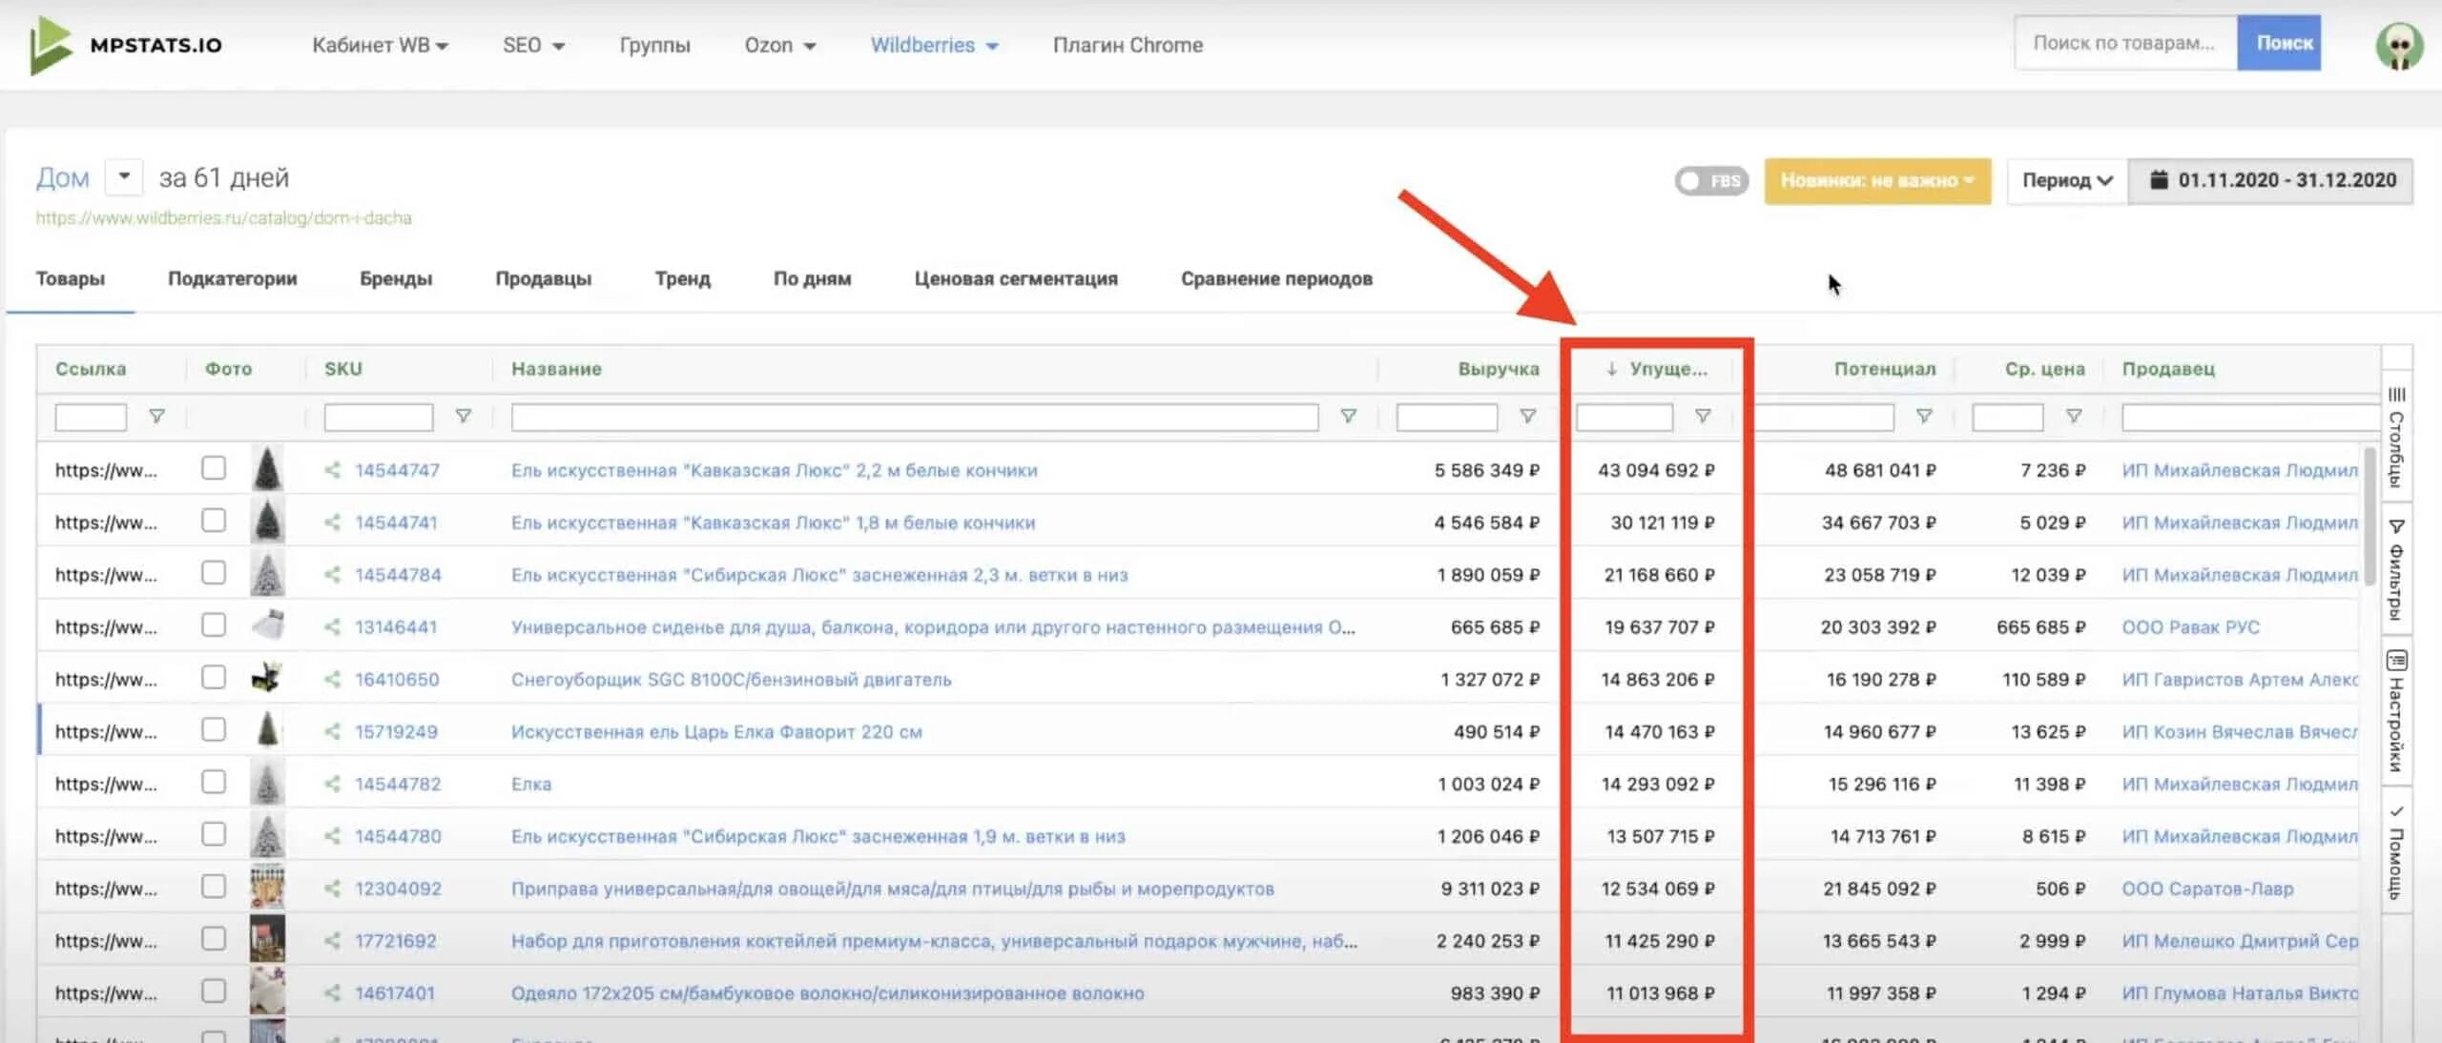
Task: Check the box for row SKU 14544741
Action: point(214,521)
